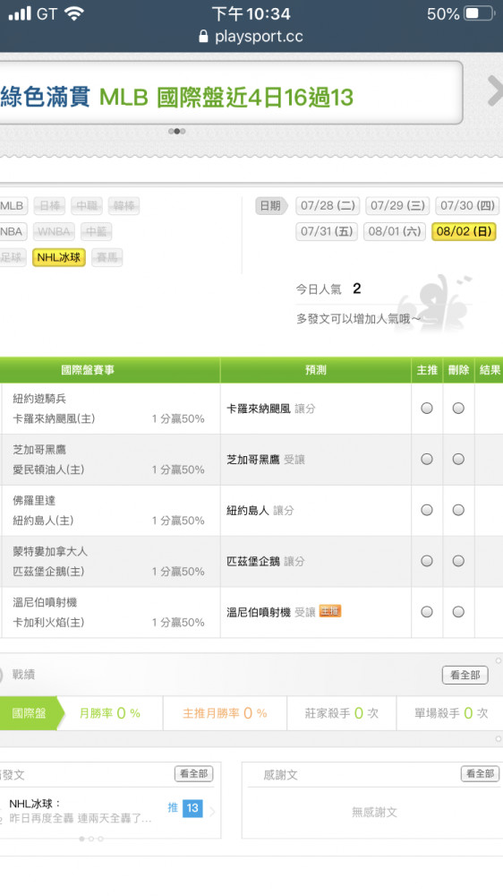Select the middle banner pagination dot
Screen dimensions: 503x896
[177, 132]
